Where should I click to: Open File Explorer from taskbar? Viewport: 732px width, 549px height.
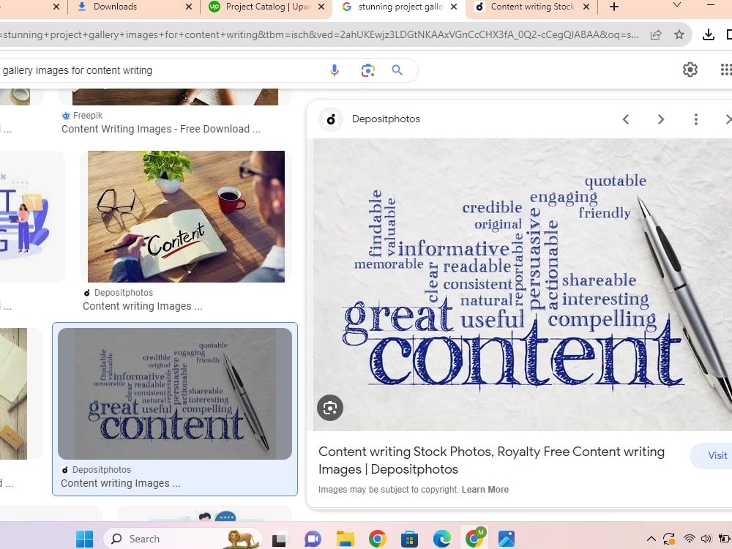(346, 539)
